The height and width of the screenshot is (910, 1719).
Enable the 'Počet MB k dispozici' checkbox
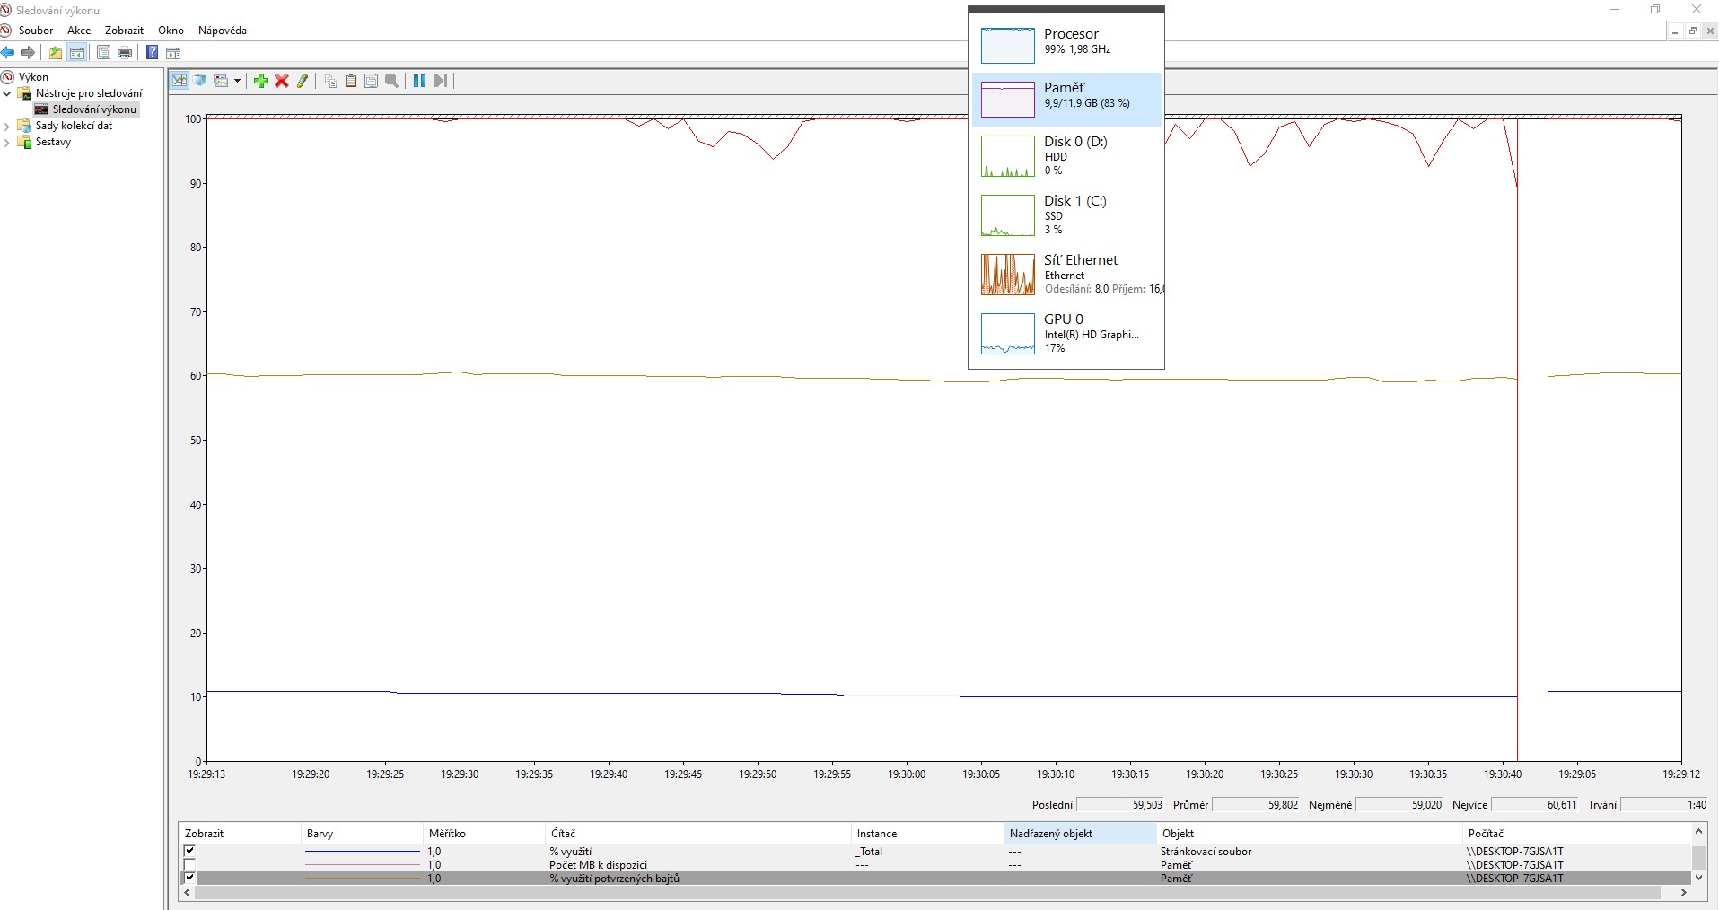click(189, 865)
